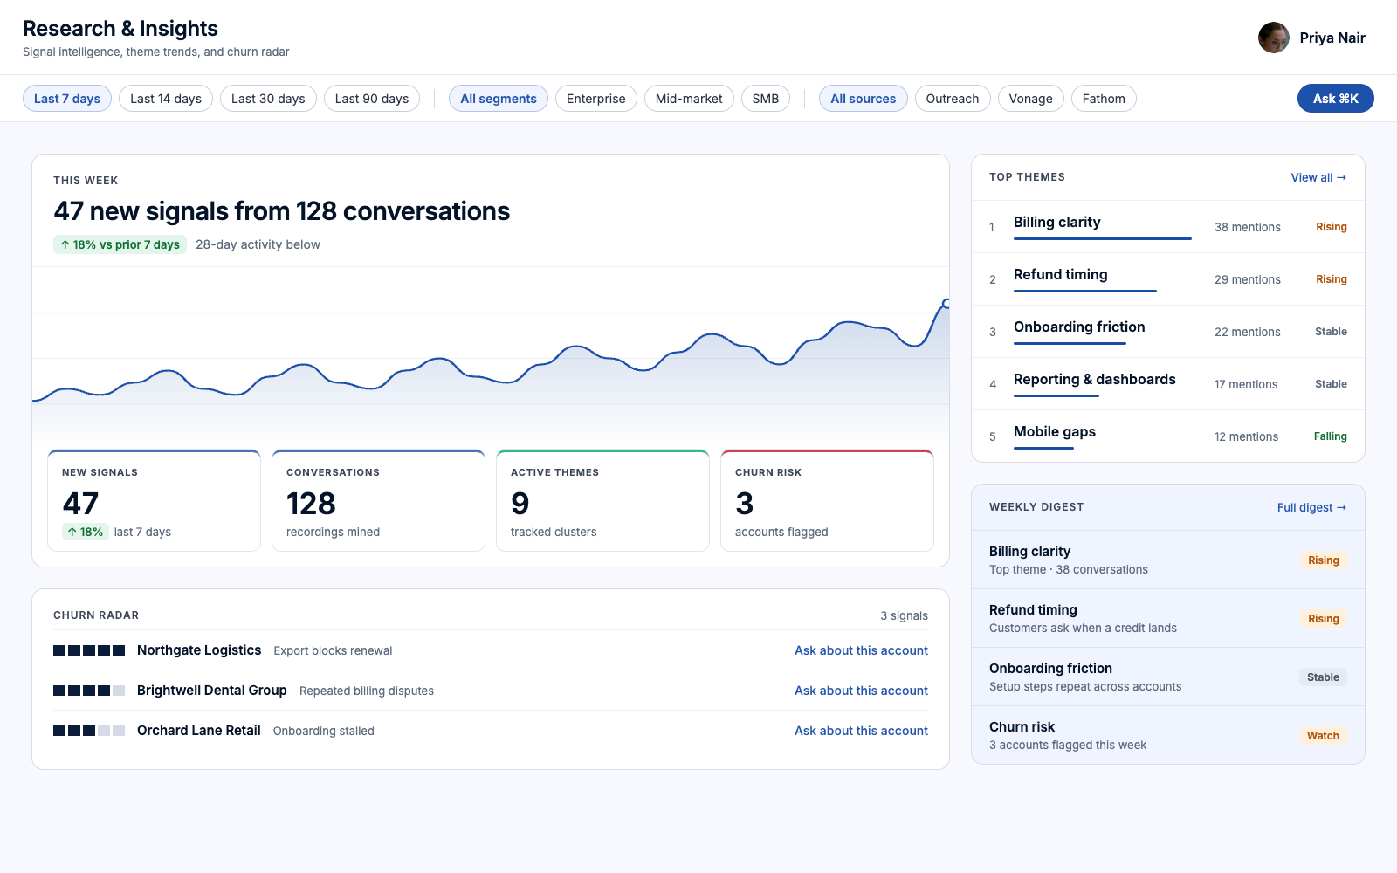Open Refund timing digest entry

click(x=1168, y=618)
